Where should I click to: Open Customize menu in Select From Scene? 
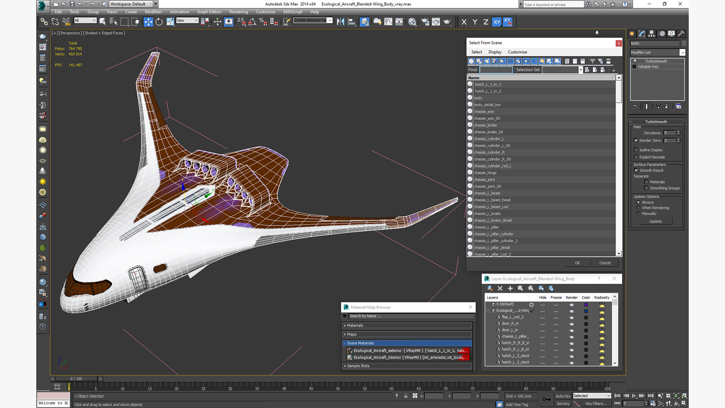(x=517, y=52)
